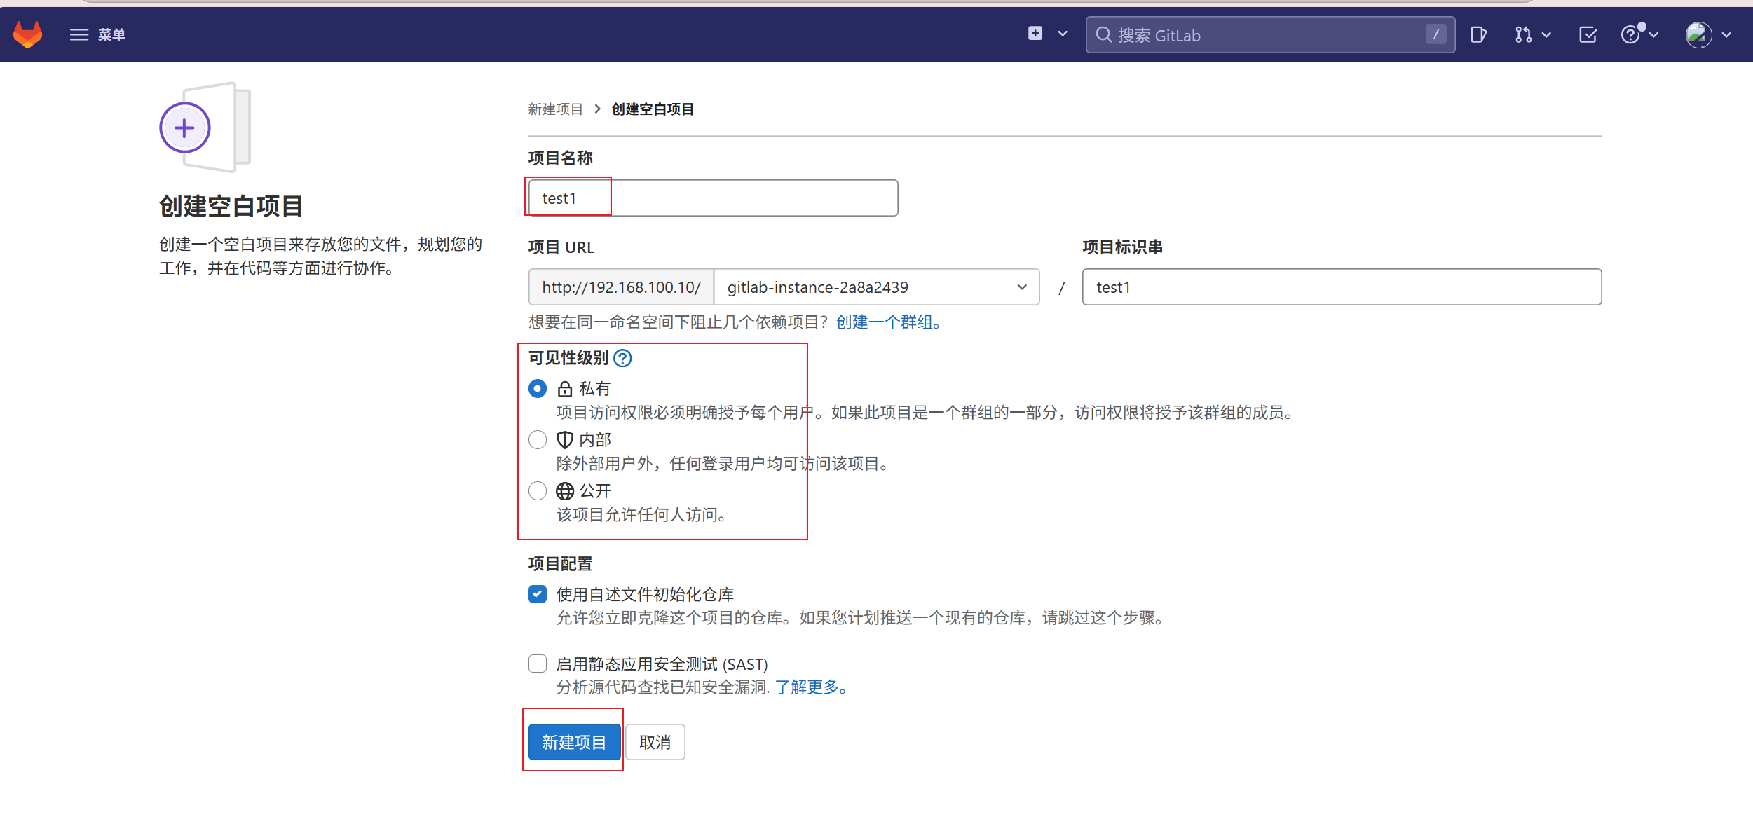
Task: Click visibility level help icon
Action: [622, 358]
